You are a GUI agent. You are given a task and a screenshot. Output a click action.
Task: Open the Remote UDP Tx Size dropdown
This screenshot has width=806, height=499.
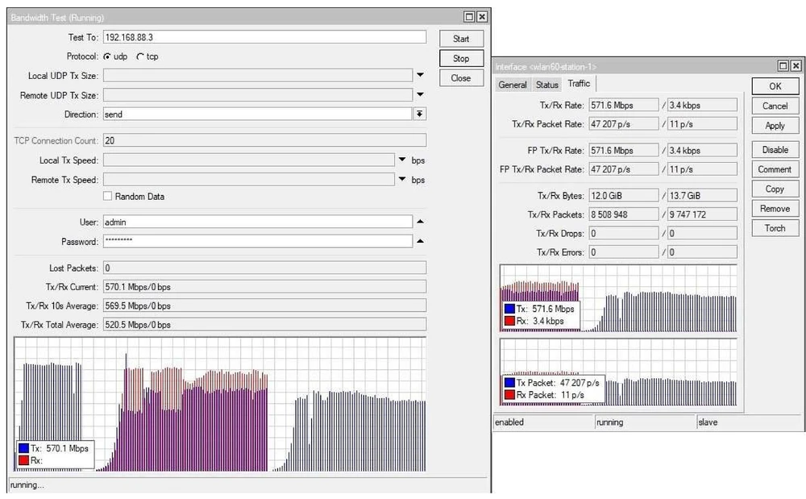point(420,94)
